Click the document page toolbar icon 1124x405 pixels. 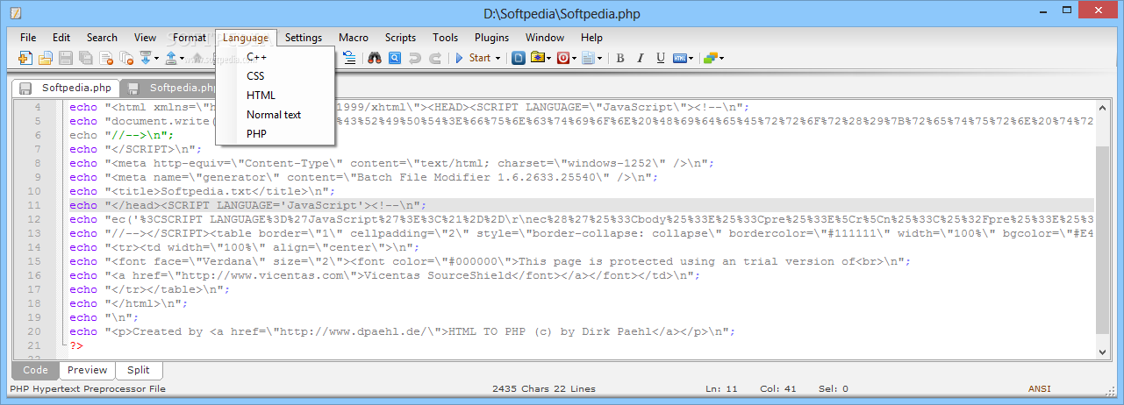tap(589, 59)
